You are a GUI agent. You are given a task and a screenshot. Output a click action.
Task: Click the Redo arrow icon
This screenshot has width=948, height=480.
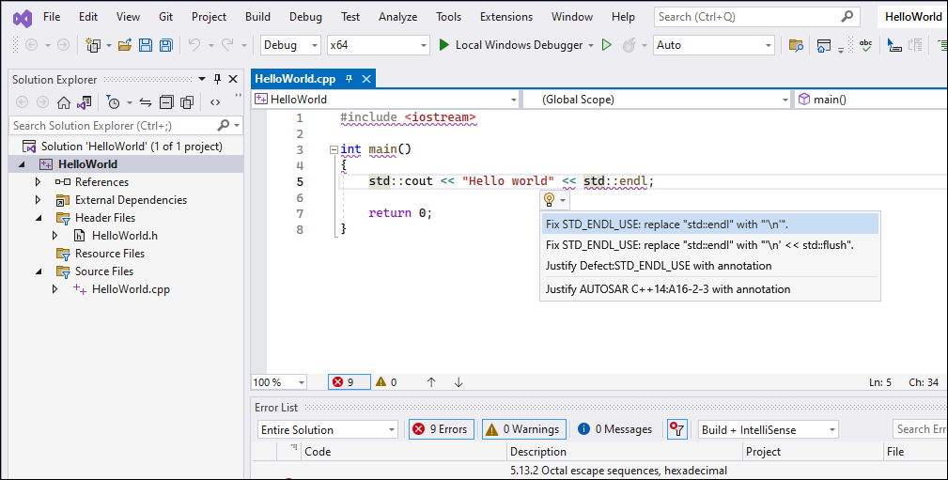click(x=227, y=45)
